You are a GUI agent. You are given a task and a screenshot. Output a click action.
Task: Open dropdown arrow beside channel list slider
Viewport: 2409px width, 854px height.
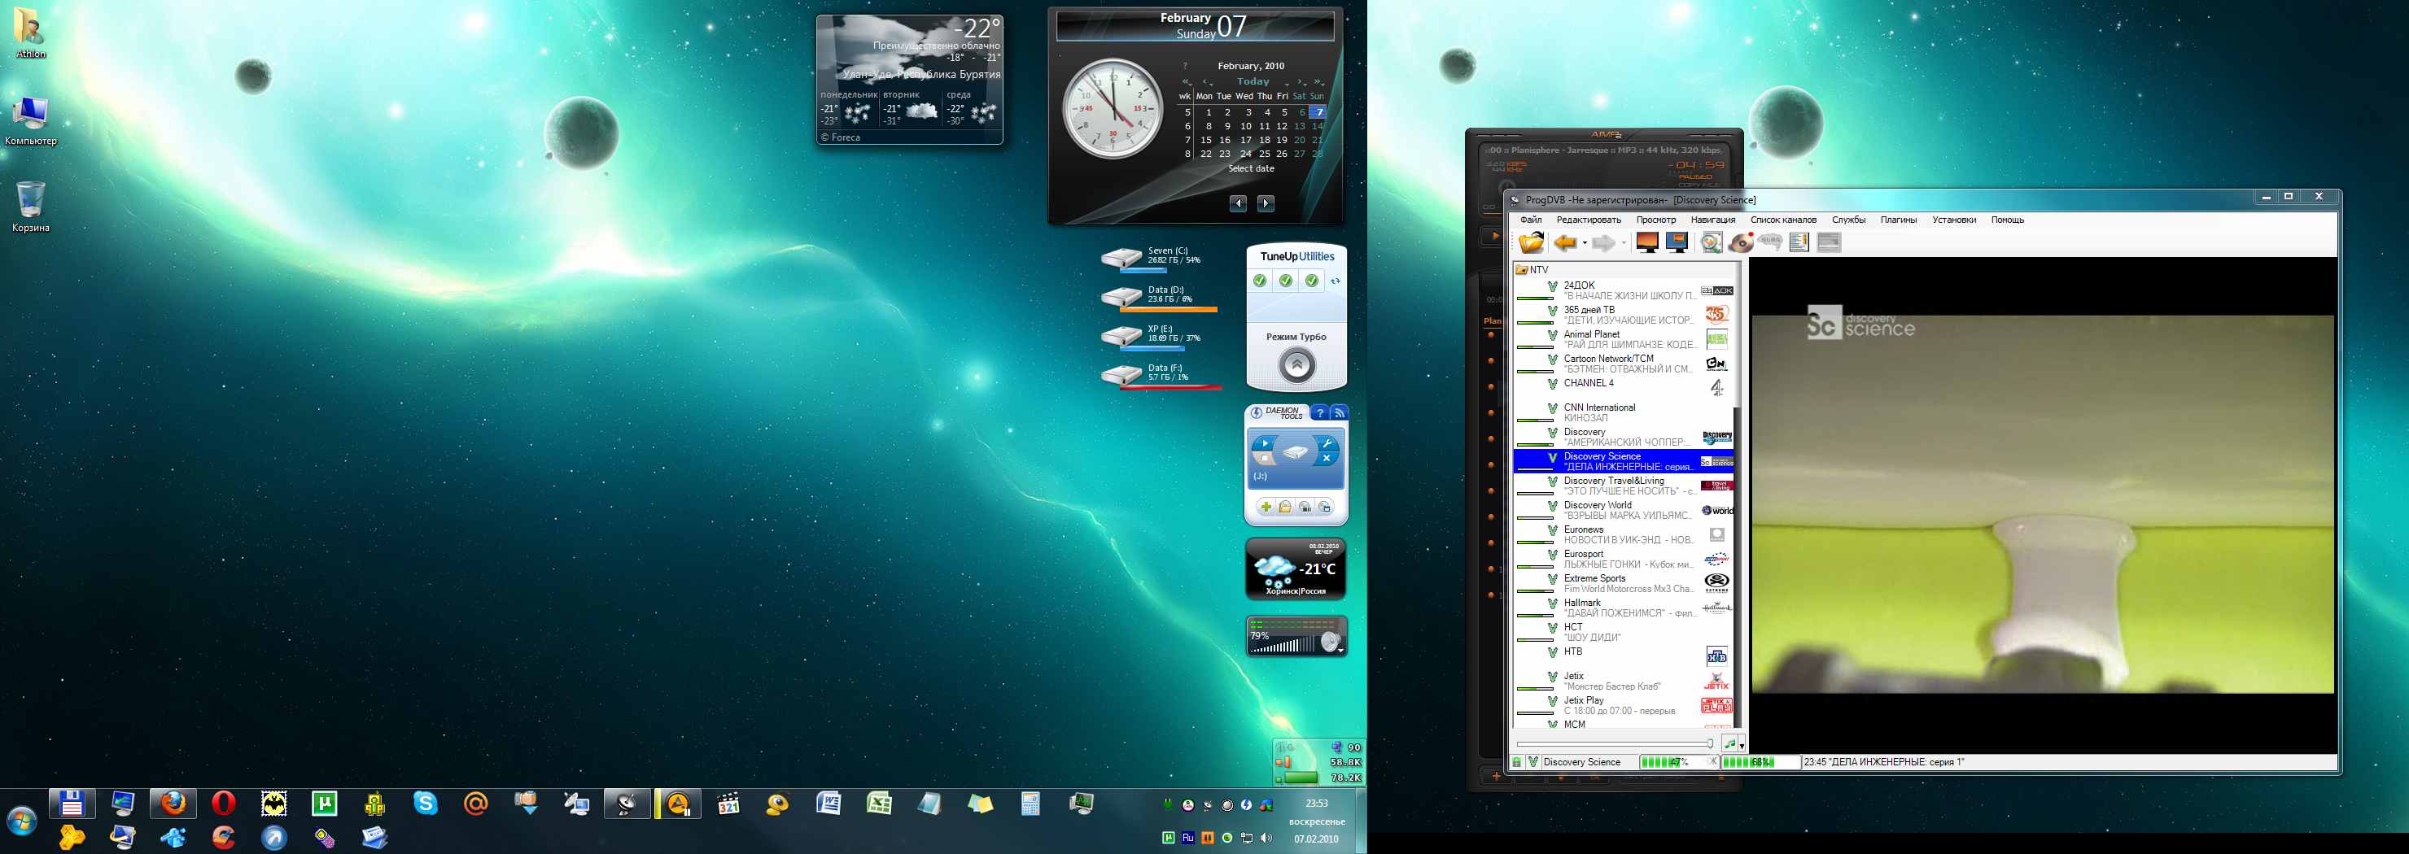(x=1742, y=746)
